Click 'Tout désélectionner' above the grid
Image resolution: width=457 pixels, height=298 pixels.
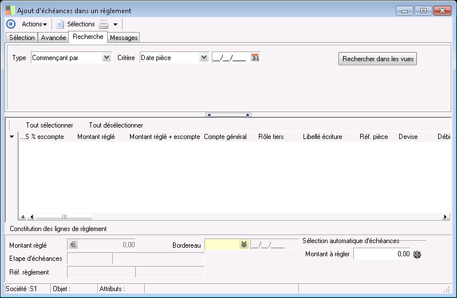116,125
